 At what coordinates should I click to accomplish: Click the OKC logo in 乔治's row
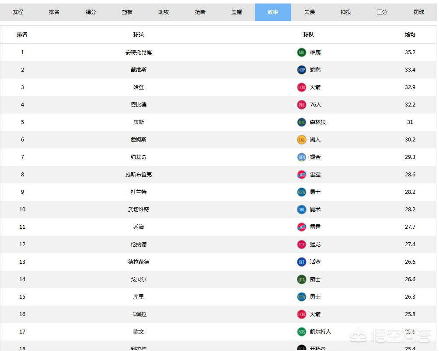pos(302,227)
